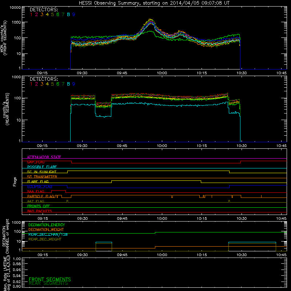Select magenta detector 2 in front segments legend

coord(37,15)
